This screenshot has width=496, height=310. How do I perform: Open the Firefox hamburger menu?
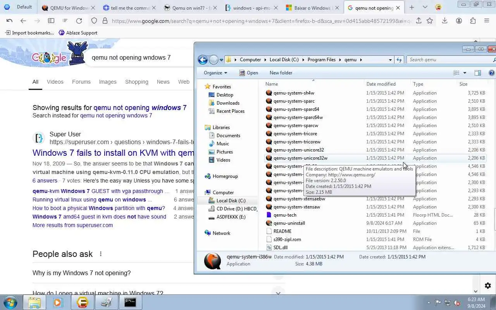tap(487, 21)
